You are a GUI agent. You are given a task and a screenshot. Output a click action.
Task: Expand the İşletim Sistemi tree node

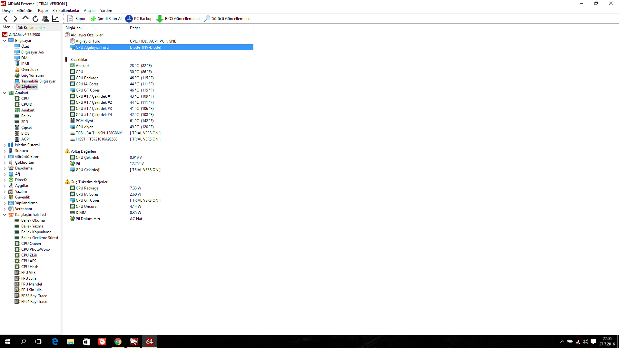tap(5, 145)
